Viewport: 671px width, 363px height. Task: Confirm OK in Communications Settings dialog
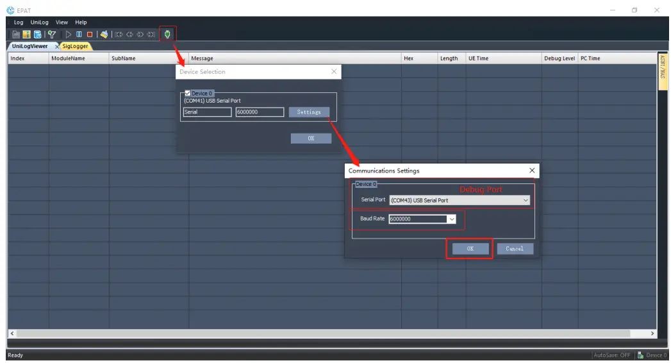470,249
